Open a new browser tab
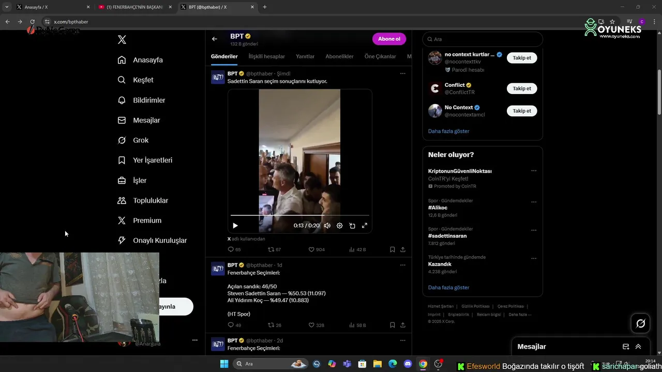Screen dimensions: 662x372 [x=265, y=7]
